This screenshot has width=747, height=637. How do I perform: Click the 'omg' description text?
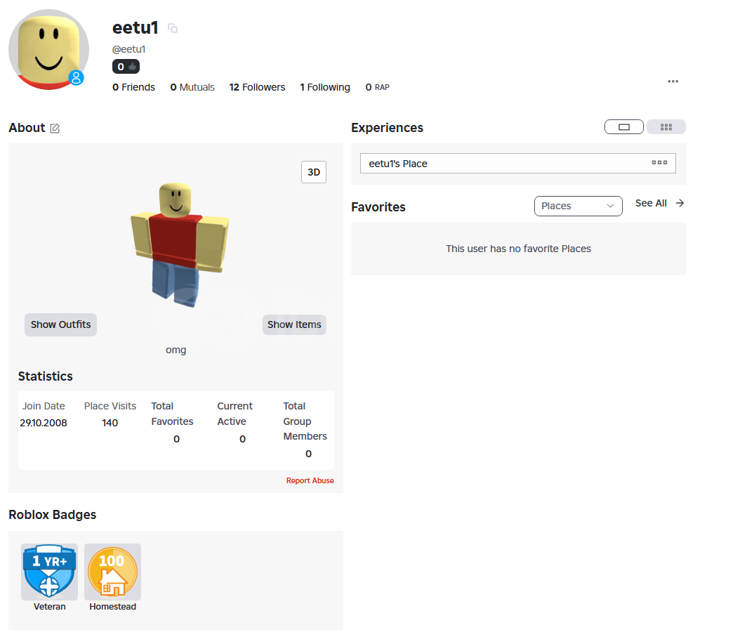click(x=176, y=350)
